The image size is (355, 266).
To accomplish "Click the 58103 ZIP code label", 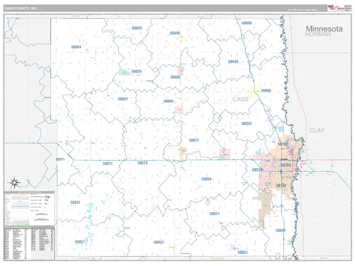I will coord(286,165).
